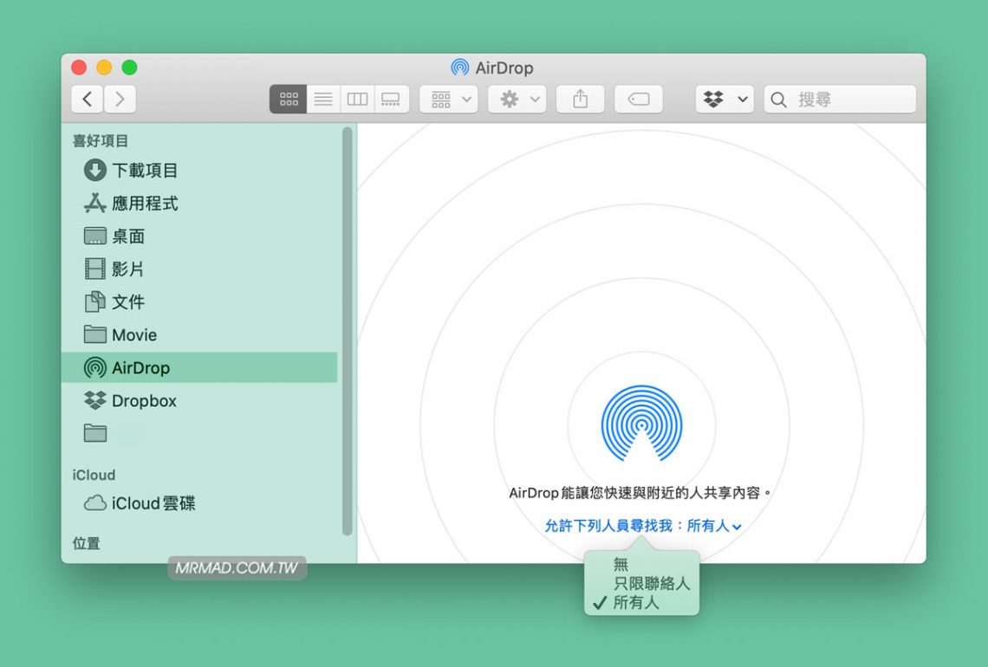Open the Share button in the toolbar
The image size is (988, 667).
[x=580, y=99]
